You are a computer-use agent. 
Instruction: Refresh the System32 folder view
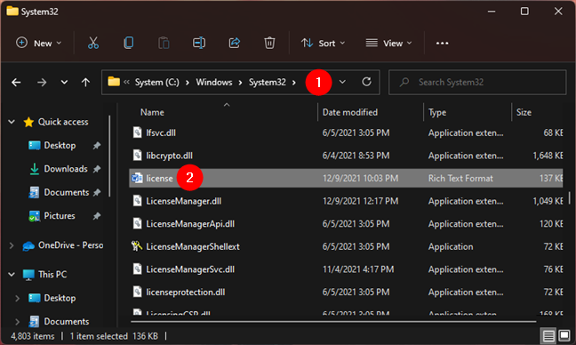click(x=366, y=82)
